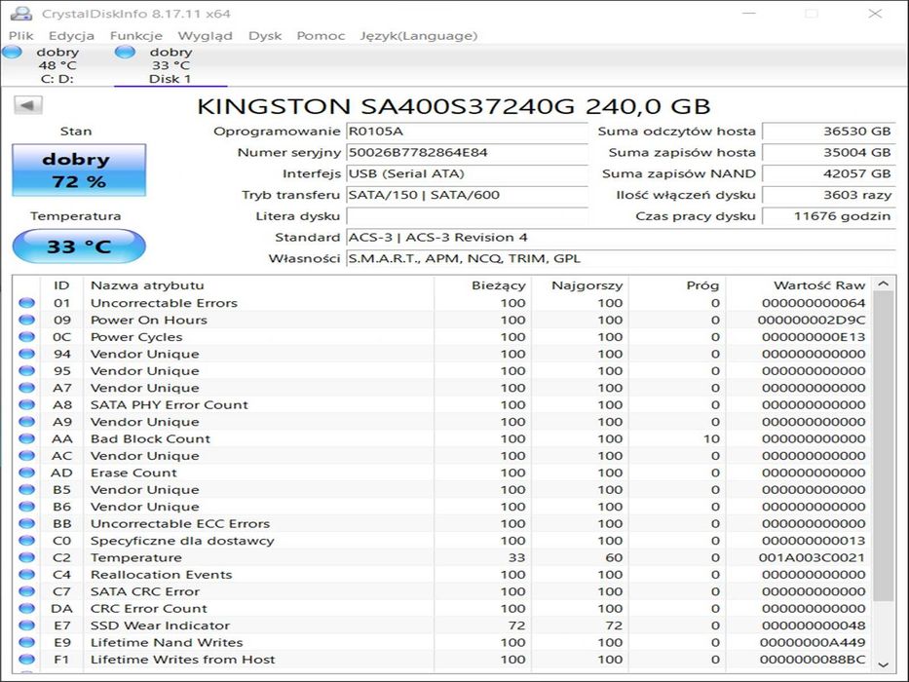
Task: Click the Suma zapisów hosta value 35004 GB
Action: pyautogui.click(x=829, y=153)
